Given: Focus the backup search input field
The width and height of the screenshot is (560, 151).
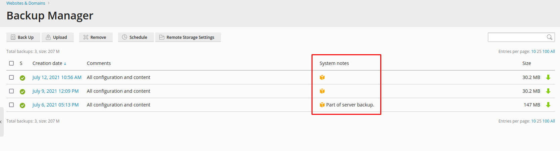Looking at the screenshot, I should [516, 37].
